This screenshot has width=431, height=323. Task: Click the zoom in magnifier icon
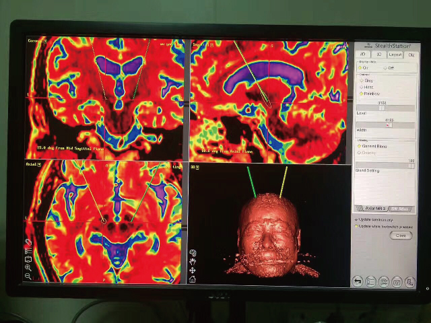tap(28, 267)
